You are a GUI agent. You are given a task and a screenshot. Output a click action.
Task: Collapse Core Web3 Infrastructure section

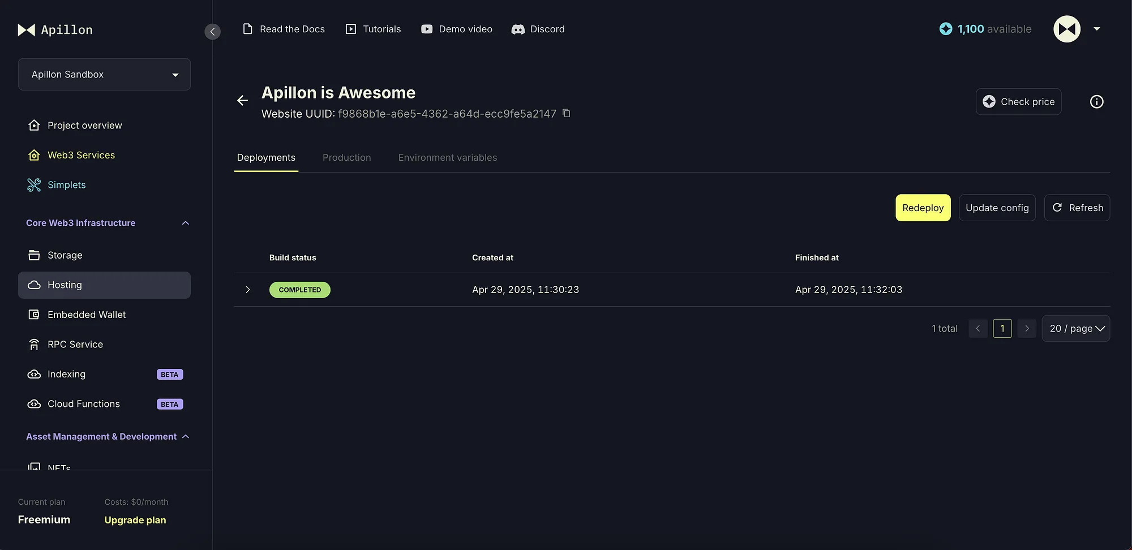tap(108, 223)
